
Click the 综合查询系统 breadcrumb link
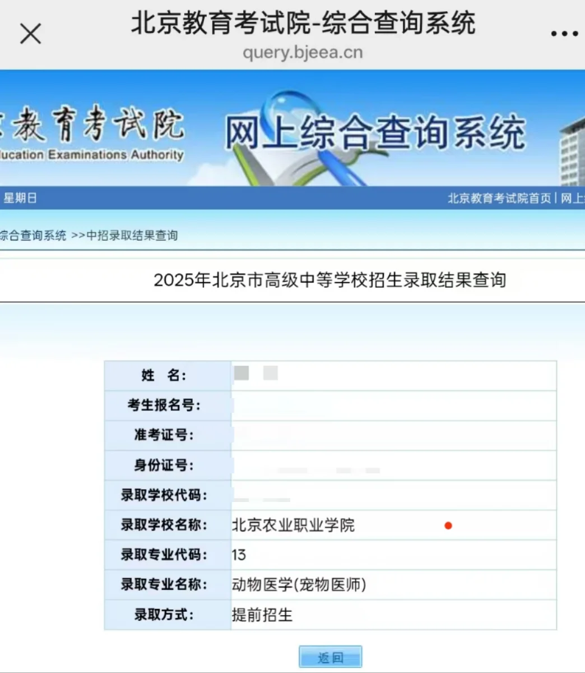click(x=33, y=236)
